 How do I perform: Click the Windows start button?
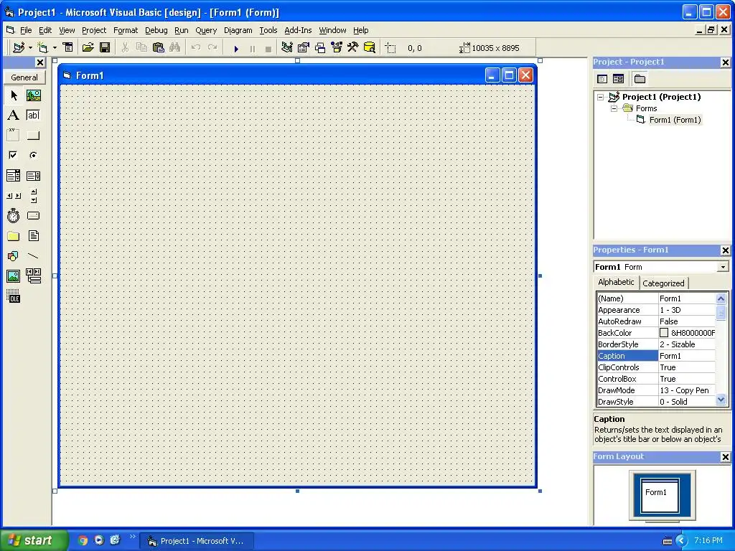pyautogui.click(x=34, y=540)
